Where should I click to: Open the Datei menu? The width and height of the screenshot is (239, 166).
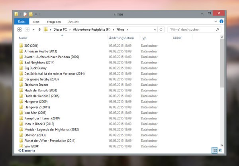tap(22, 22)
